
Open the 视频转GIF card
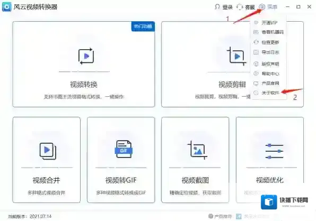pyautogui.click(x=121, y=160)
